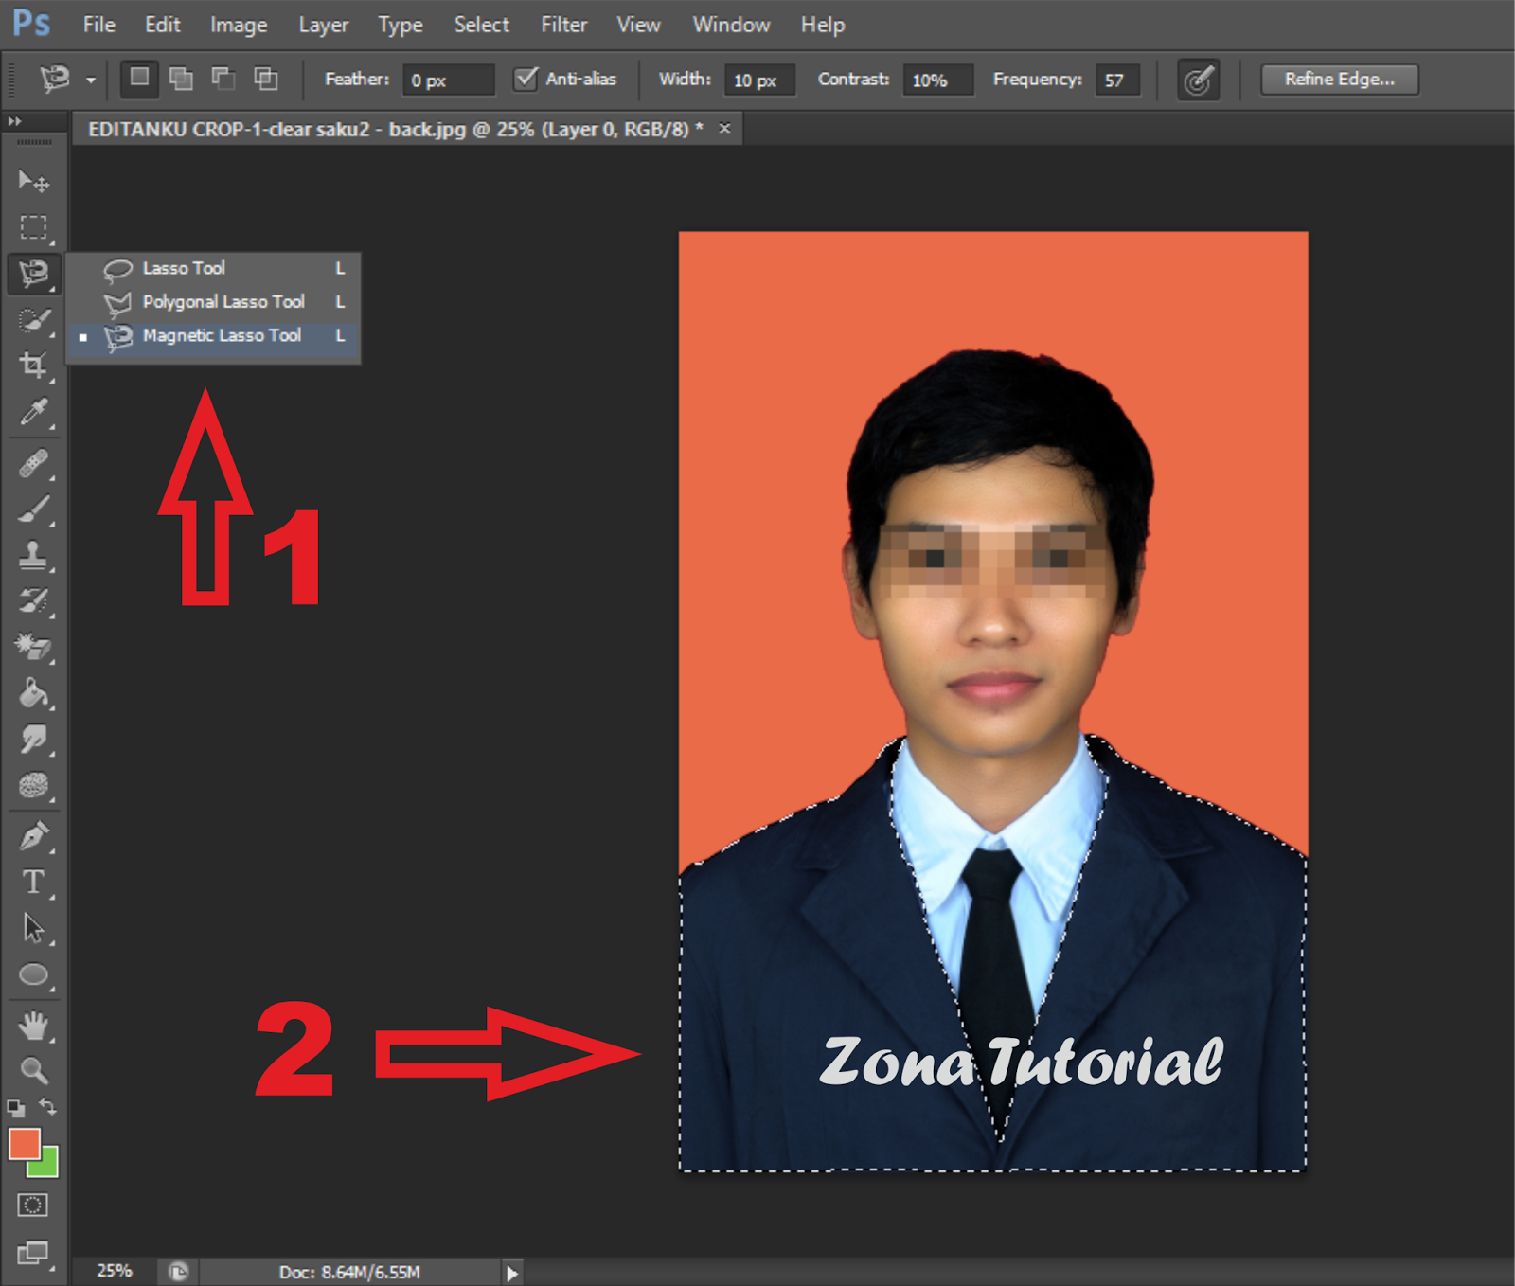Image resolution: width=1515 pixels, height=1286 pixels.
Task: Click the Photoshop Ps logo
Action: [x=31, y=23]
